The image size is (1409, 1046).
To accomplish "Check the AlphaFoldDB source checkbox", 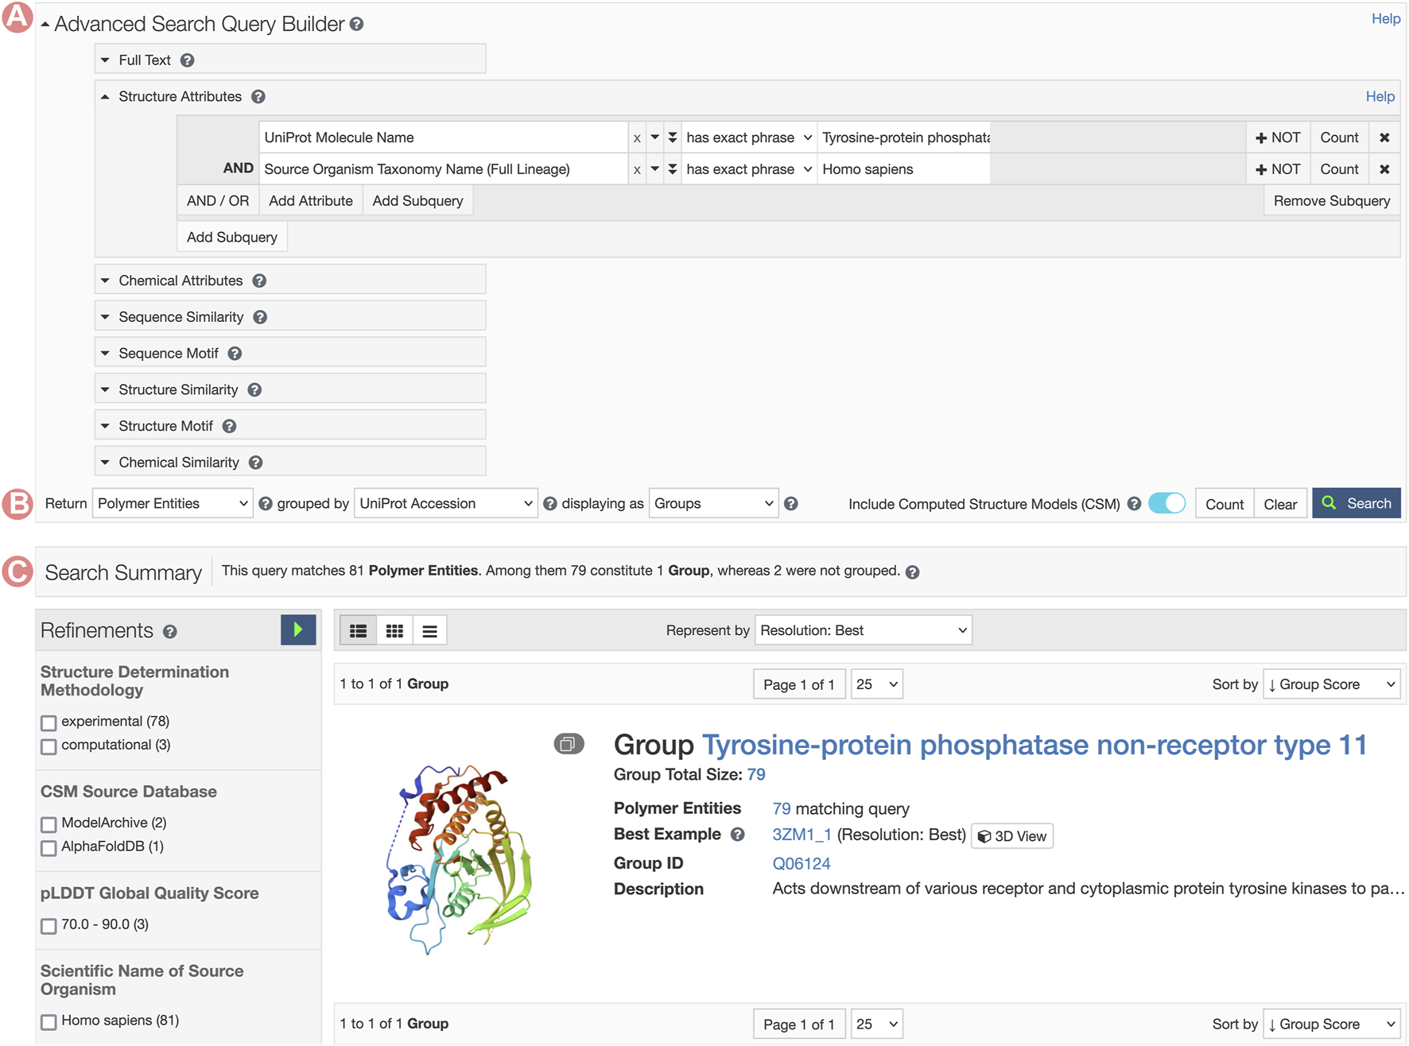I will tap(49, 848).
